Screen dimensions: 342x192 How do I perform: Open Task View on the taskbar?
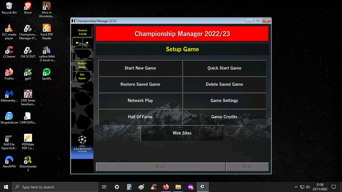point(104,187)
